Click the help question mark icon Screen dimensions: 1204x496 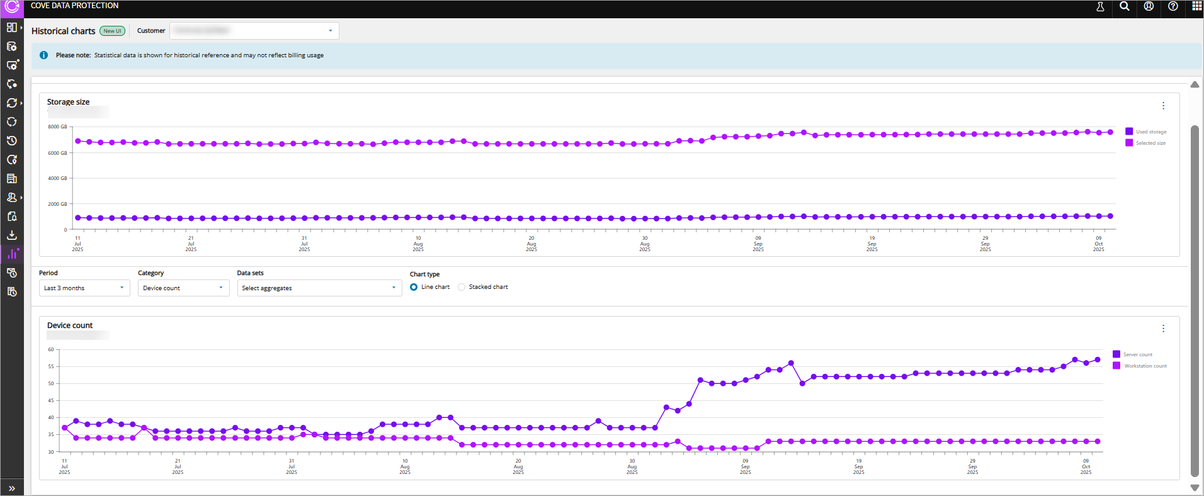[x=1173, y=6]
